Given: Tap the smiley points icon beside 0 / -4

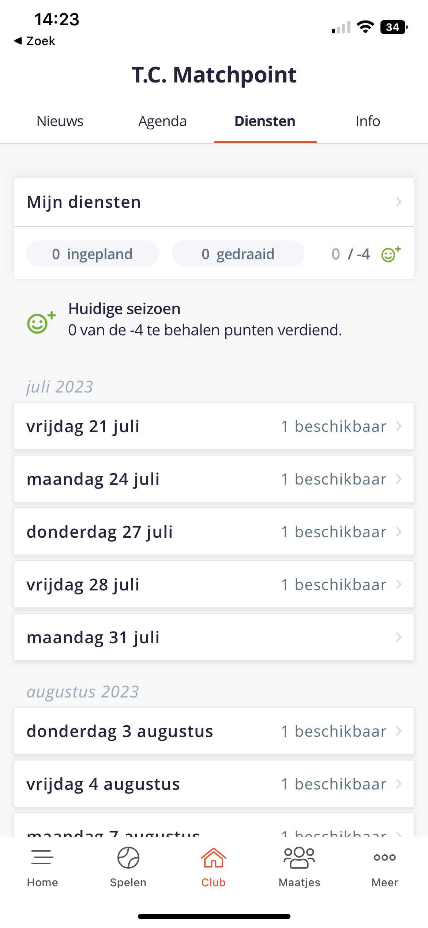Looking at the screenshot, I should pyautogui.click(x=391, y=254).
